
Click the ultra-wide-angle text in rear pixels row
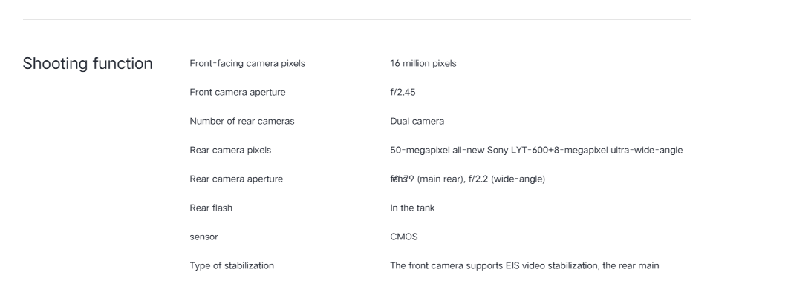[x=646, y=150]
